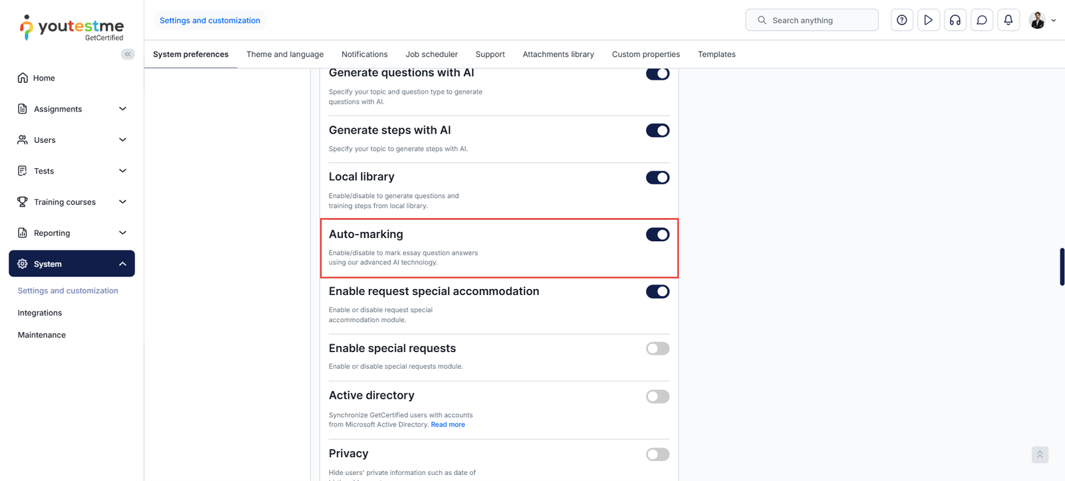Collapse the sidebar with the double-chevron button
1065x481 pixels.
coord(128,54)
